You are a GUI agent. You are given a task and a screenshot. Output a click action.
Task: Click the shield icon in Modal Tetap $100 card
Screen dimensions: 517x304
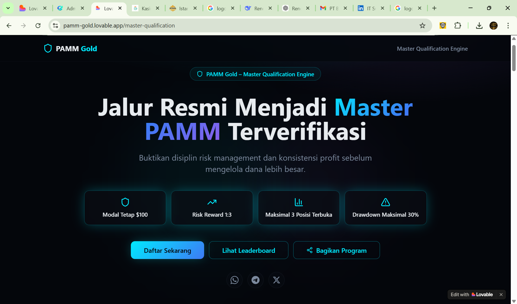(x=125, y=202)
